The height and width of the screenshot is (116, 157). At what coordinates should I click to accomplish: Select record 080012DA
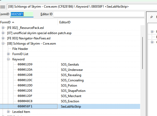click(x=25, y=70)
